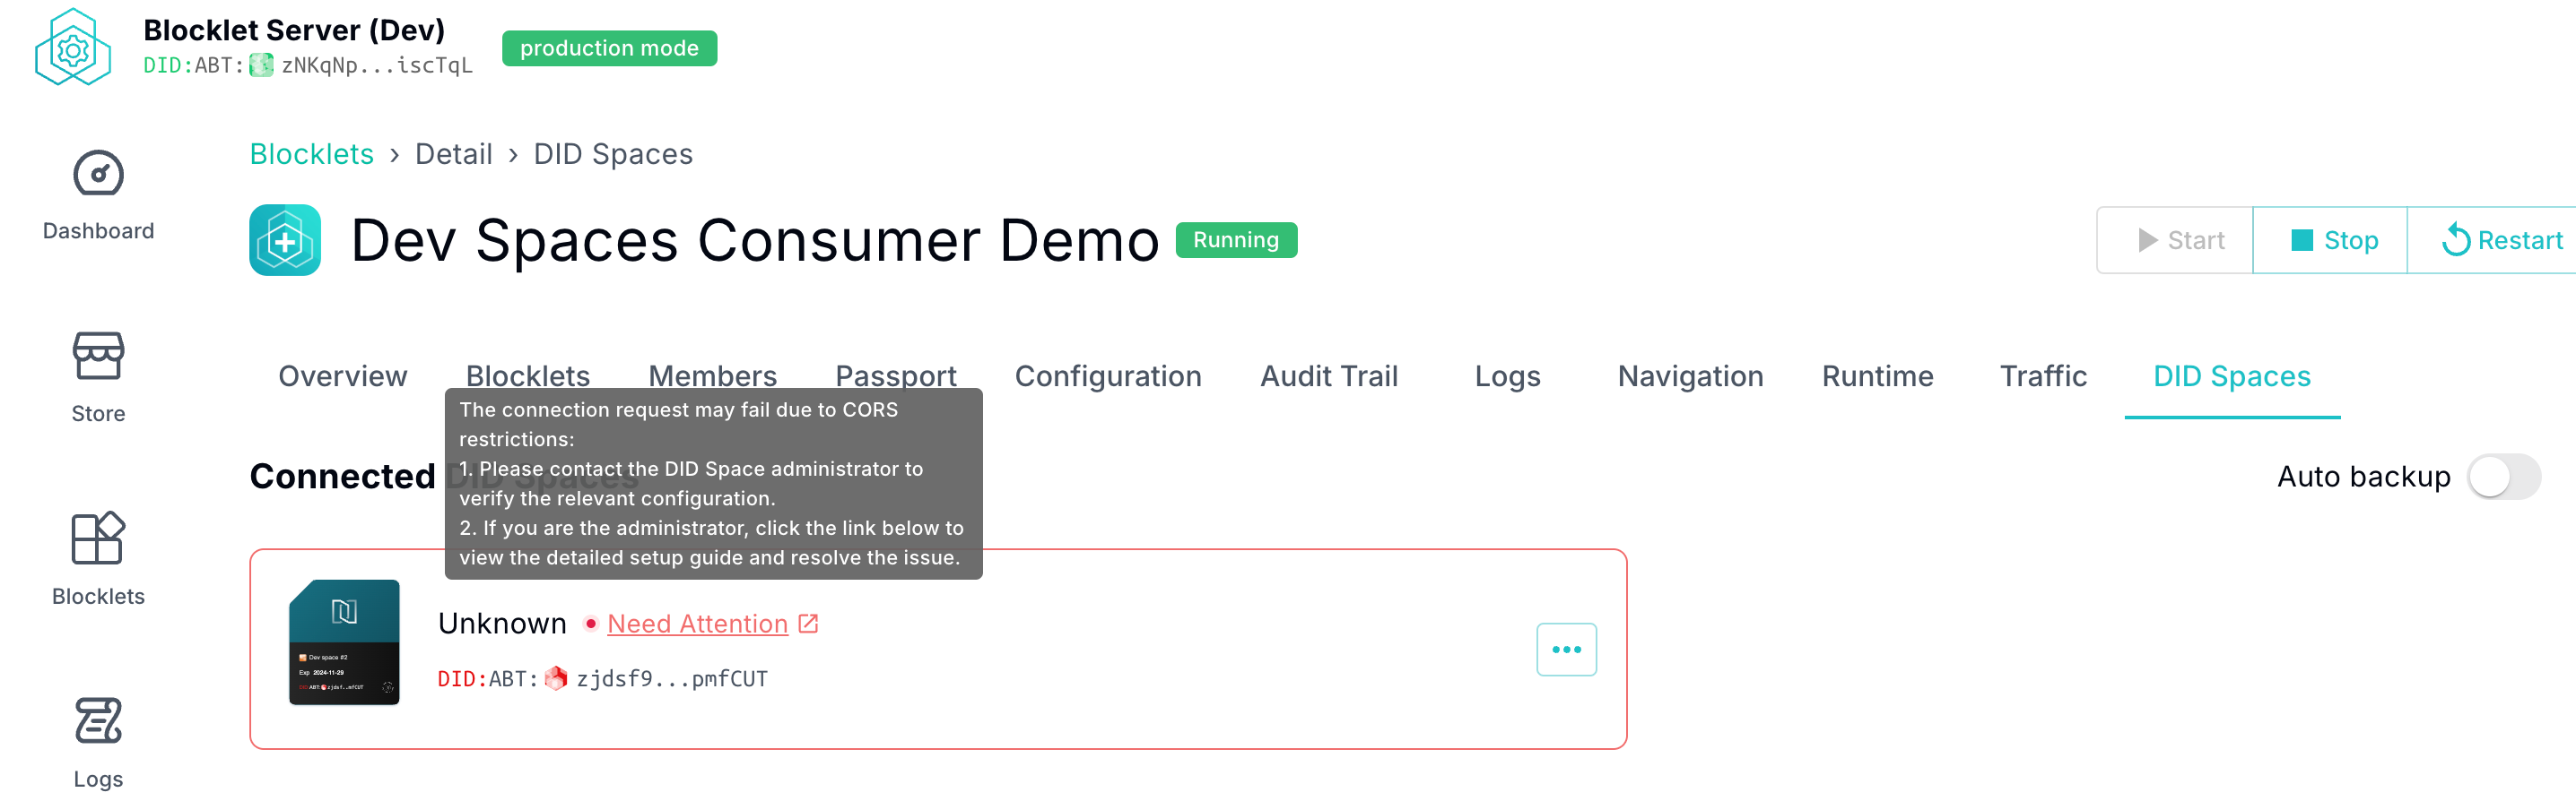
Task: Open the Logs sidebar icon
Action: pos(98,721)
